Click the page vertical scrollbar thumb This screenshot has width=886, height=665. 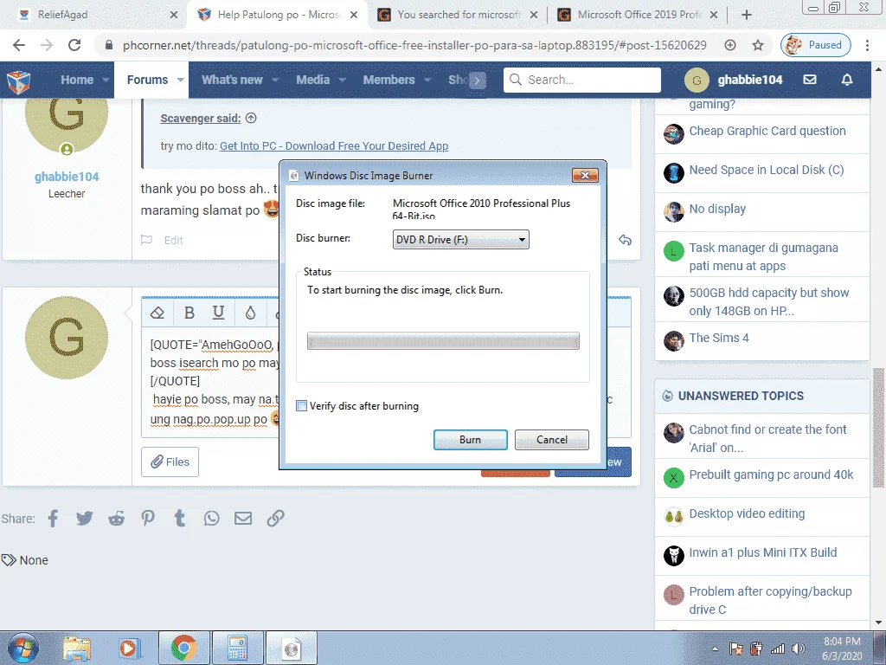pos(879,428)
